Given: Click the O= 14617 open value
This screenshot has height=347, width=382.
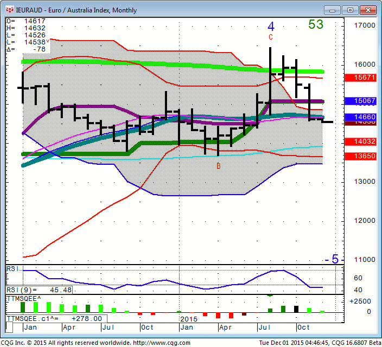Looking at the screenshot, I should point(26,21).
